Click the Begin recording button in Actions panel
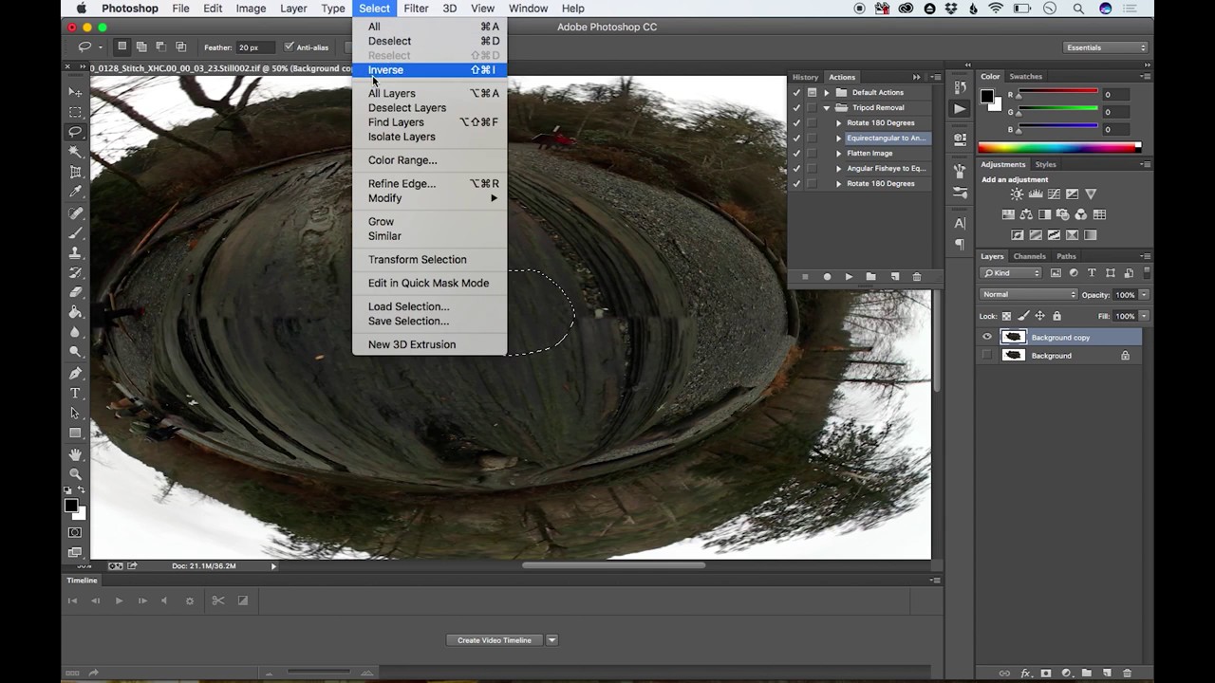 (x=827, y=277)
